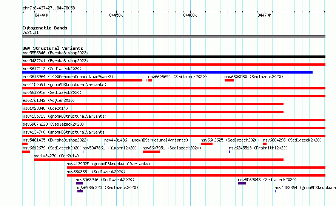Click the 84470k ruler label
The height and width of the screenshot is (206, 336).
tap(264, 15)
